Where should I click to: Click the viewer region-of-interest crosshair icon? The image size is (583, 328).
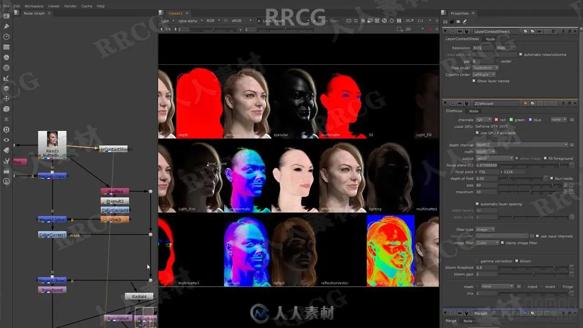(x=392, y=20)
